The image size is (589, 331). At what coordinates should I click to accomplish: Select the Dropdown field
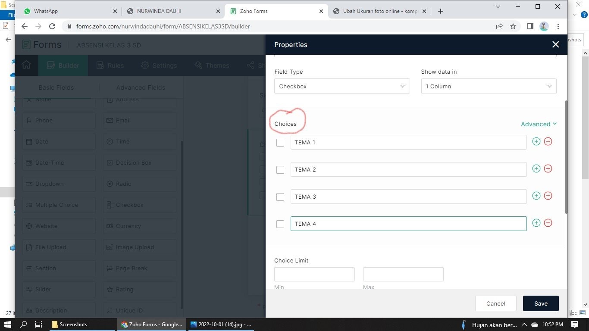(59, 184)
